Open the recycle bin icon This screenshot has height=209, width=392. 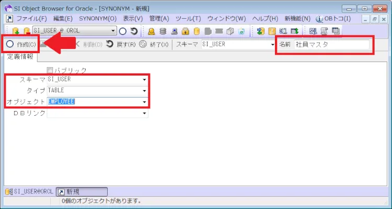tap(241, 31)
